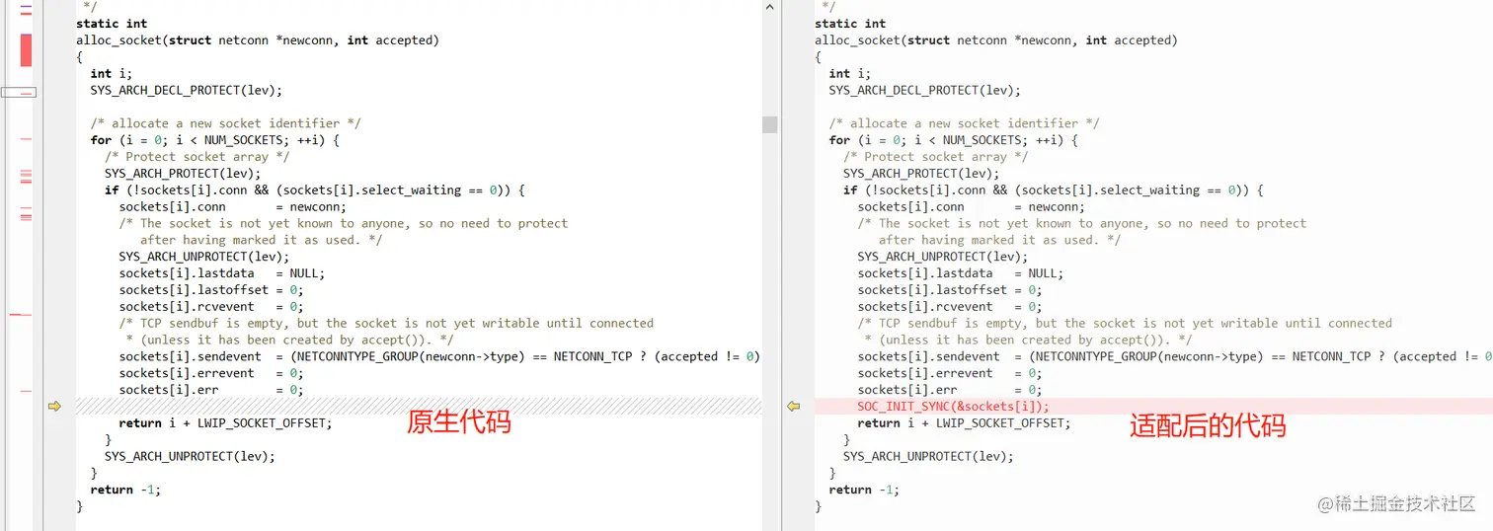
Task: Click the 'for (i = 0; i < NUM_SOCKETS' line in the right pane
Action: [x=953, y=140]
